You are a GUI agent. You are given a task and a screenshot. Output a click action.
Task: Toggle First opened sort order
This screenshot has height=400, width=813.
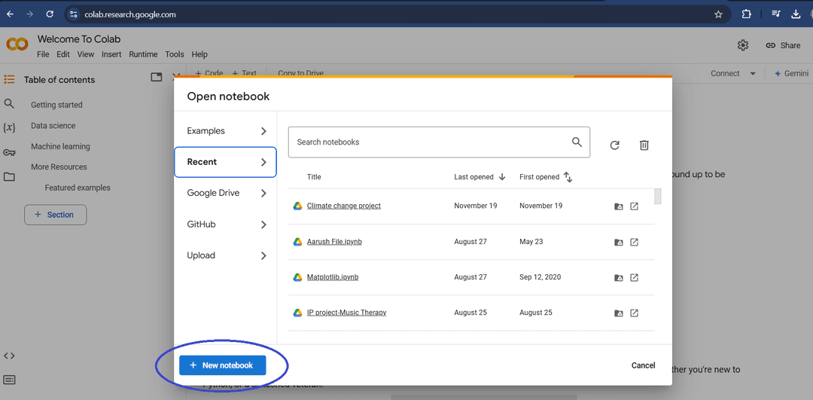(568, 177)
